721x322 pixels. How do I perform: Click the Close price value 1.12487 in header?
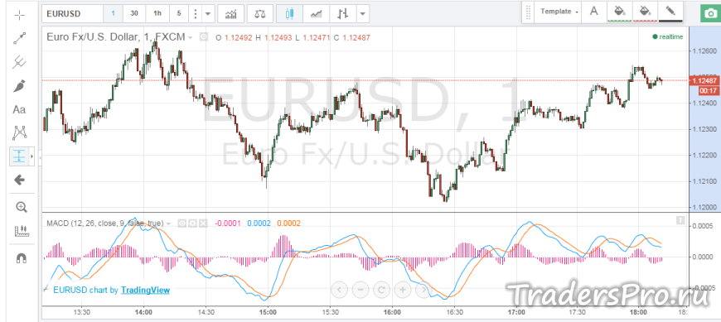click(356, 38)
